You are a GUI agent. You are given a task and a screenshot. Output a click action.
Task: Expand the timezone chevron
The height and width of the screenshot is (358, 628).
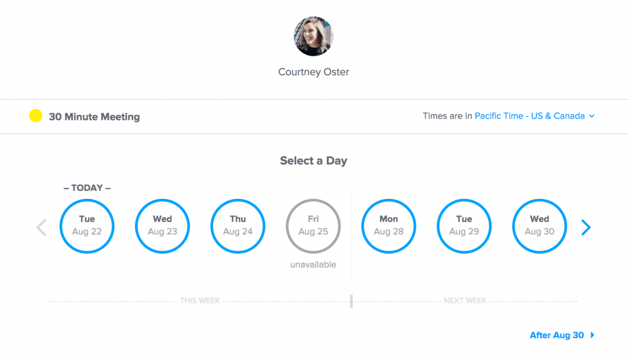click(591, 116)
